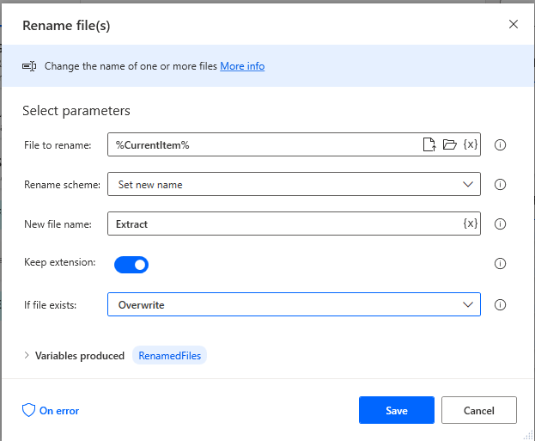Open the More info link

[242, 66]
